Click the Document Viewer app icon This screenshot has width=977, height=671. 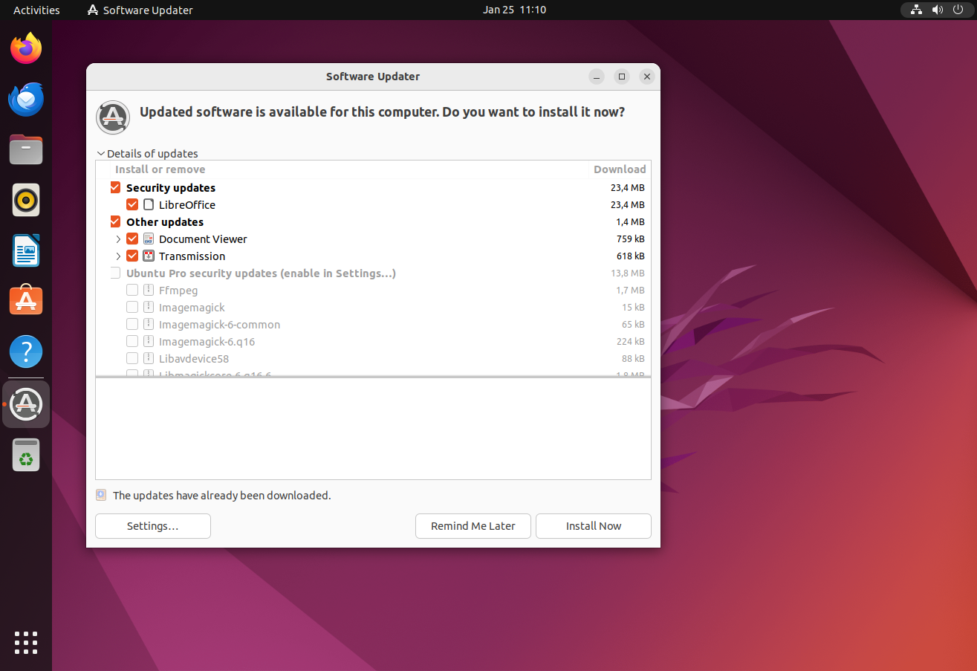pos(149,239)
